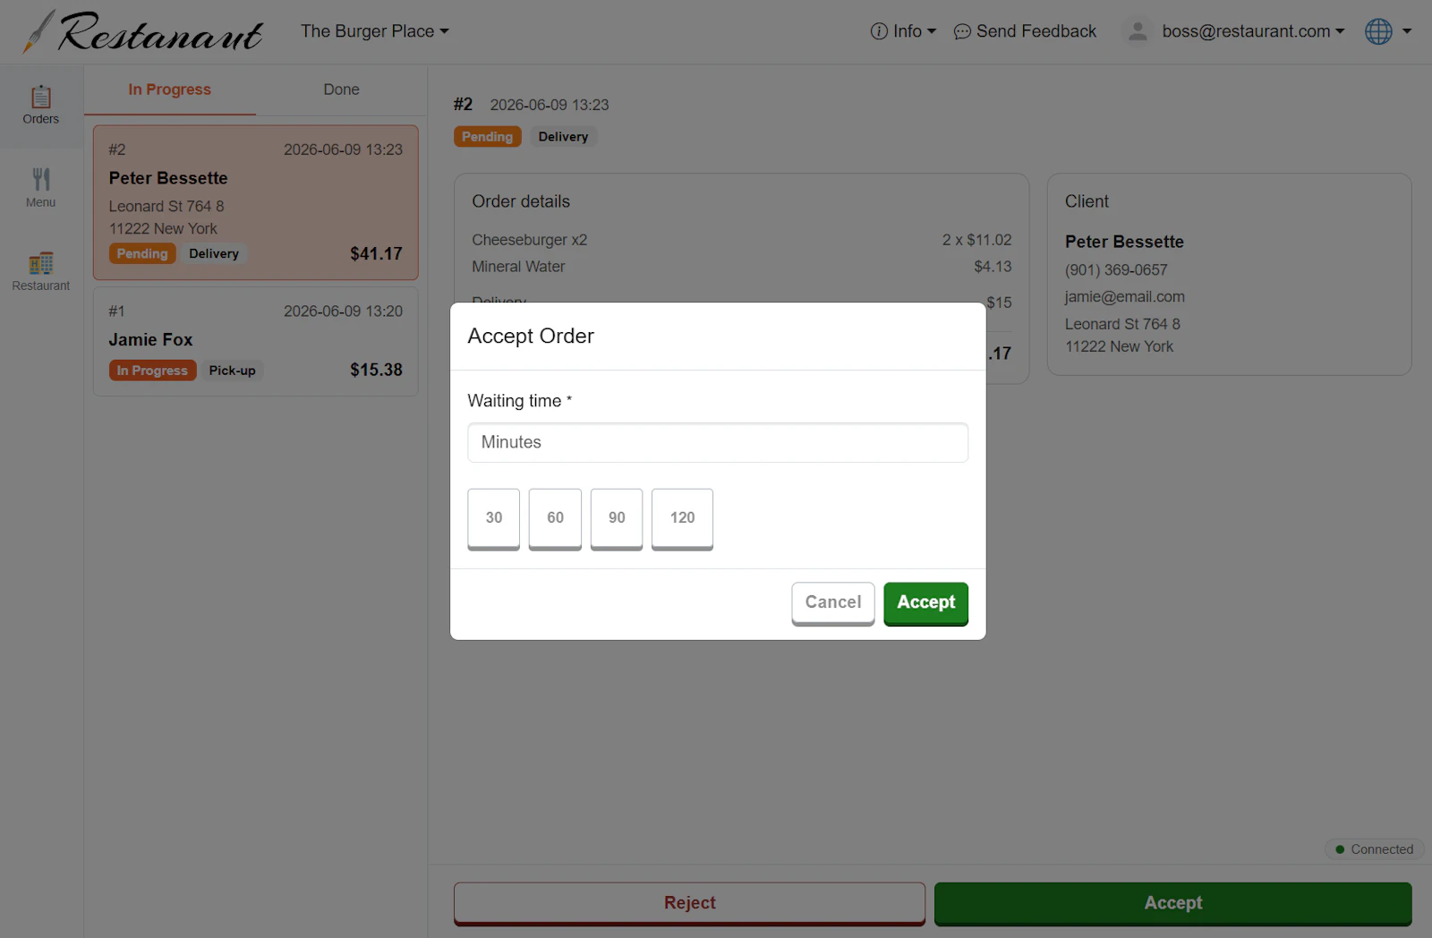Click the Pending badge in order header
Viewport: 1432px width, 938px height.
488,137
